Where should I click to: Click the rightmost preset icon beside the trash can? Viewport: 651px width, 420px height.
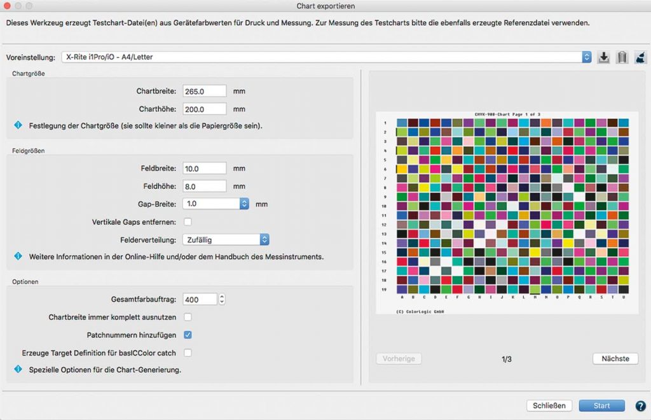[640, 57]
